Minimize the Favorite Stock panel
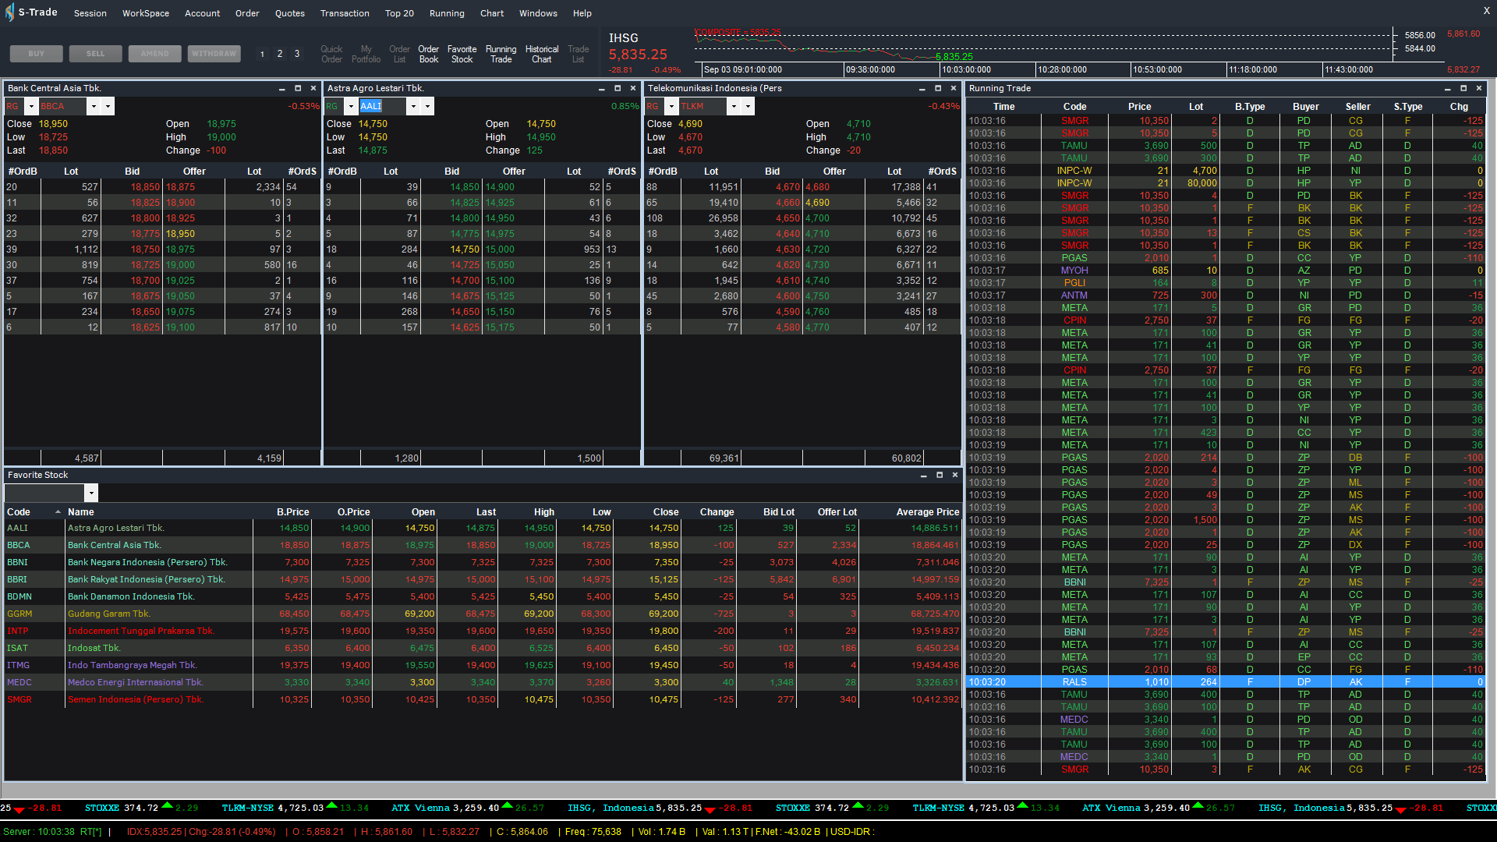This screenshot has height=842, width=1497. click(924, 475)
